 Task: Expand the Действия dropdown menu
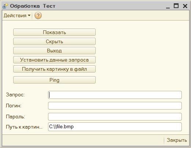pyautogui.click(x=17, y=16)
